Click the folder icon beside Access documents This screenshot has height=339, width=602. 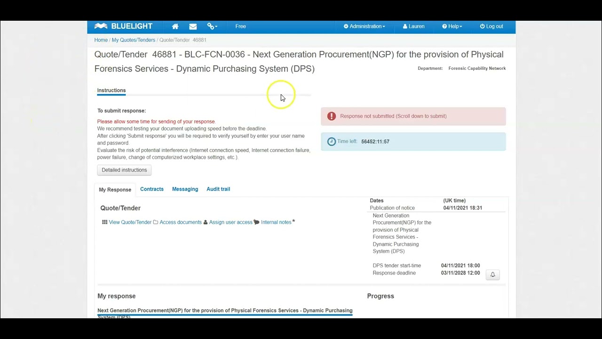(x=156, y=222)
